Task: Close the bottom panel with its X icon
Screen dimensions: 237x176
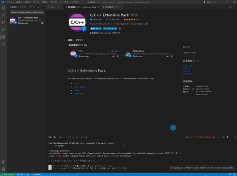Action: (235, 137)
